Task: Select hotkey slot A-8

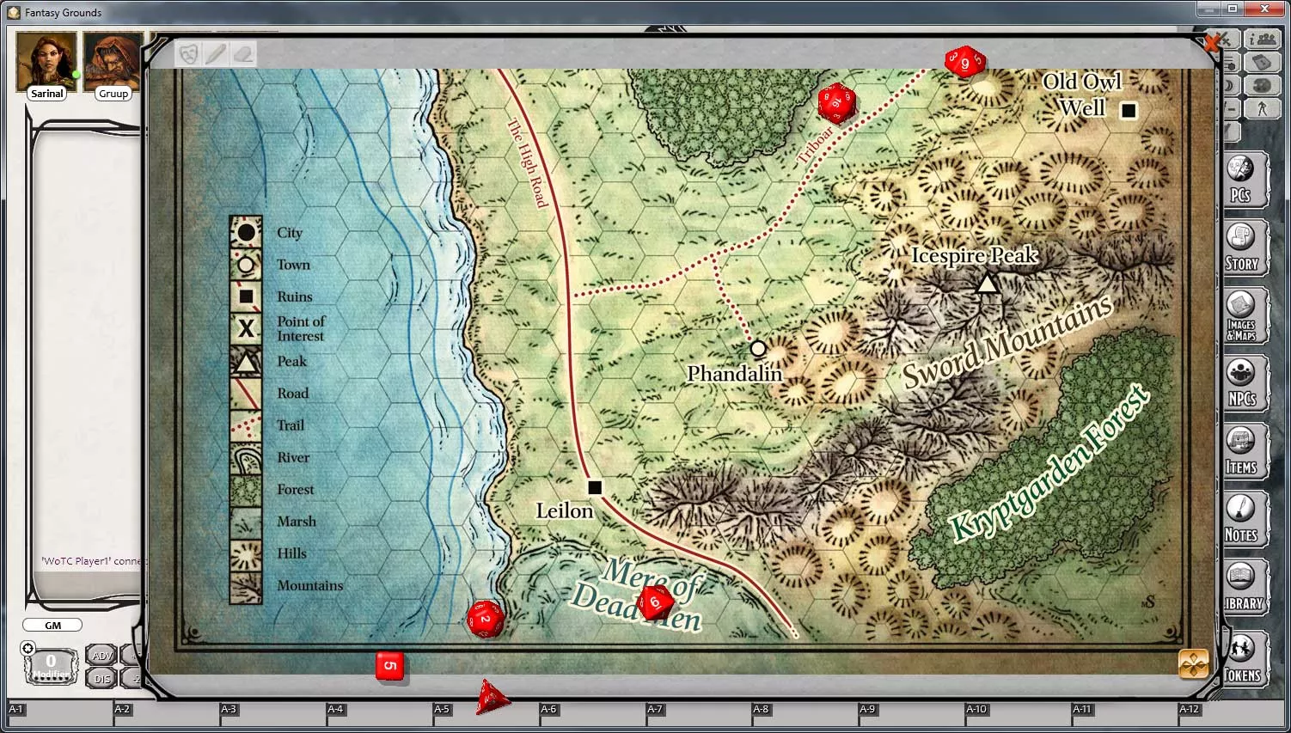Action: [805, 713]
